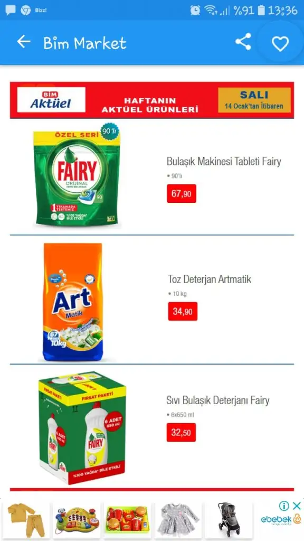This screenshot has width=304, height=541.
Task: Tap the back arrow icon
Action: click(x=23, y=42)
